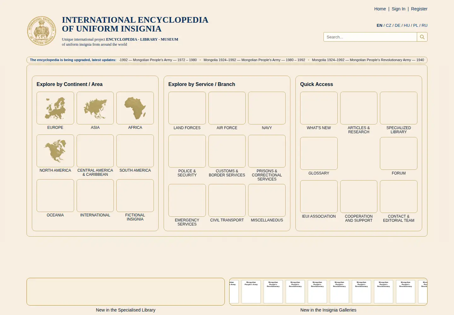Open the Air Force branch tile

point(227,108)
